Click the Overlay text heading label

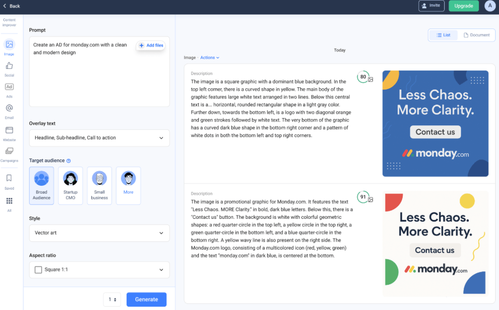(42, 123)
